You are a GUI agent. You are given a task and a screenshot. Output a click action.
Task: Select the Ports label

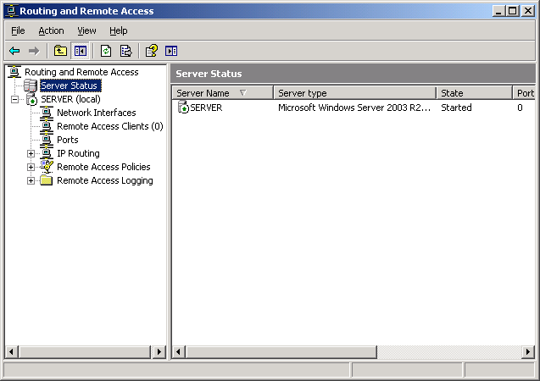pos(68,140)
